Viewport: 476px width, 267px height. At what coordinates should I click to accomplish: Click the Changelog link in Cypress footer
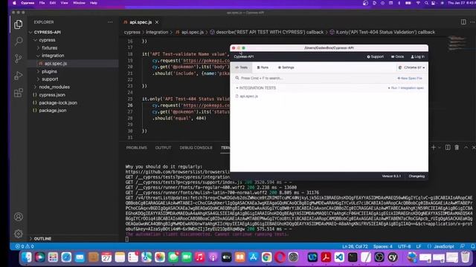[x=416, y=177]
